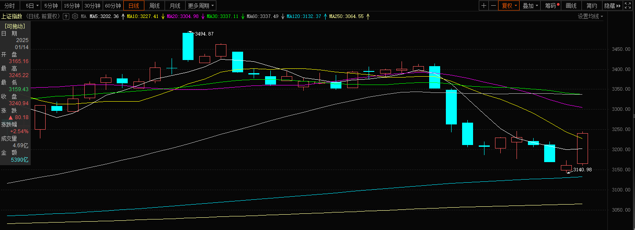This screenshot has height=230, width=635.
Task: Click the zoom in plus icon
Action: (x=484, y=6)
